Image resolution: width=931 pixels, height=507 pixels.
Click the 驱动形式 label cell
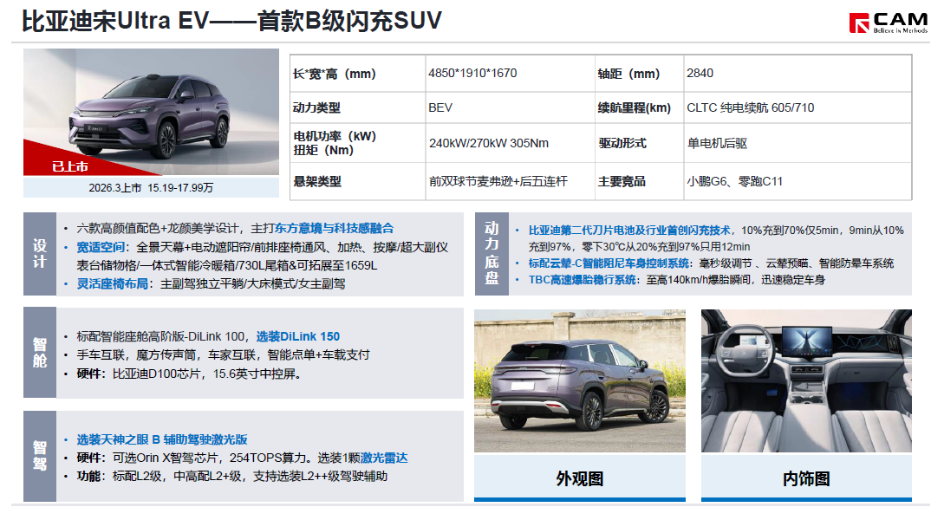pyautogui.click(x=639, y=143)
